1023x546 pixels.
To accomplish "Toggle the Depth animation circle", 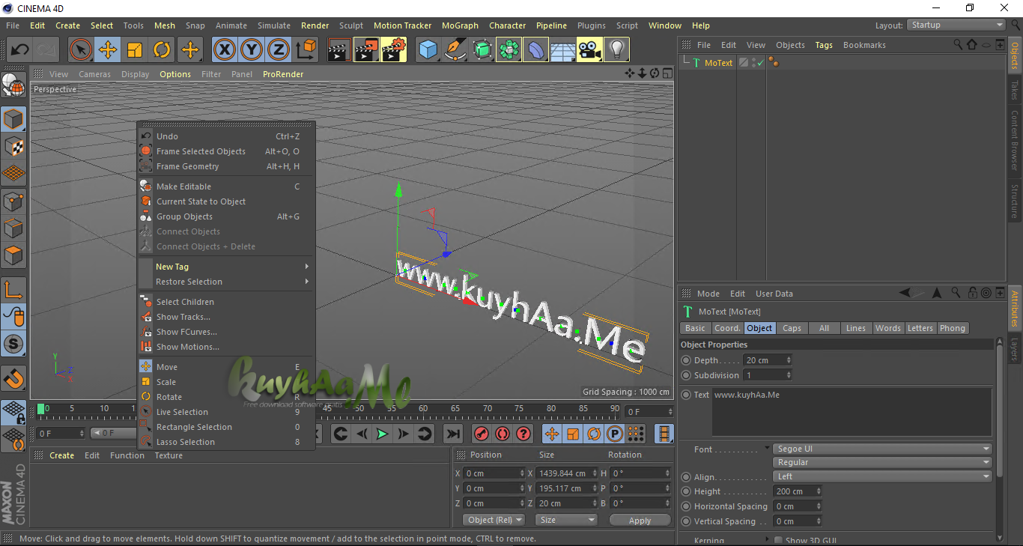I will coord(686,360).
